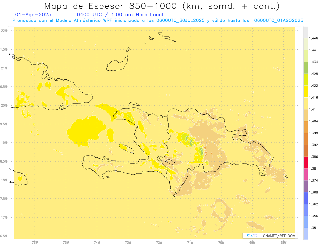Click the legend value "1.374"
This screenshot has height=246, width=318.
click(x=313, y=180)
